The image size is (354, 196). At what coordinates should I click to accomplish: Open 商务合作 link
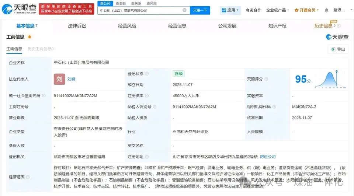point(253,10)
